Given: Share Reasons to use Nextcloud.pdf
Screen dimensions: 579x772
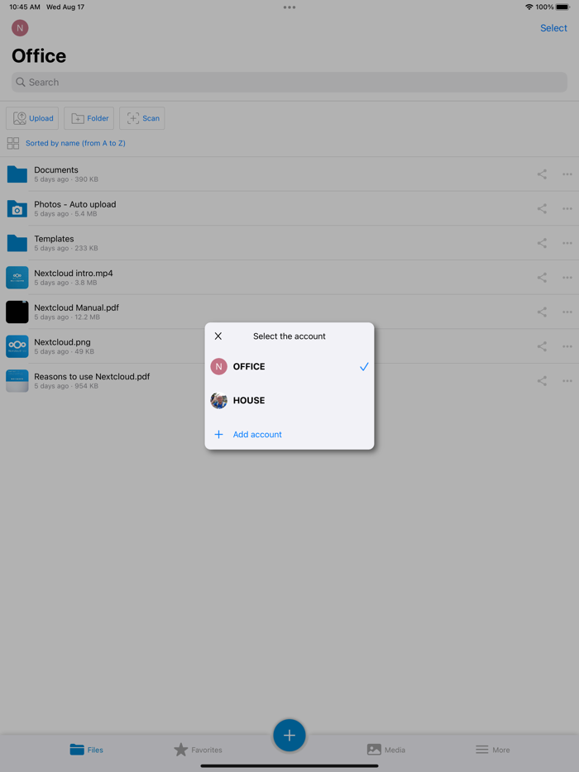Looking at the screenshot, I should [x=542, y=381].
